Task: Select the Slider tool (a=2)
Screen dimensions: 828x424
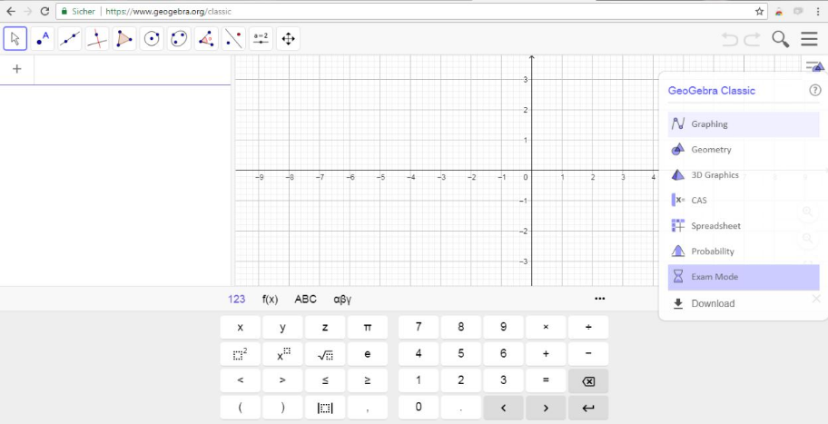Action: click(x=261, y=38)
